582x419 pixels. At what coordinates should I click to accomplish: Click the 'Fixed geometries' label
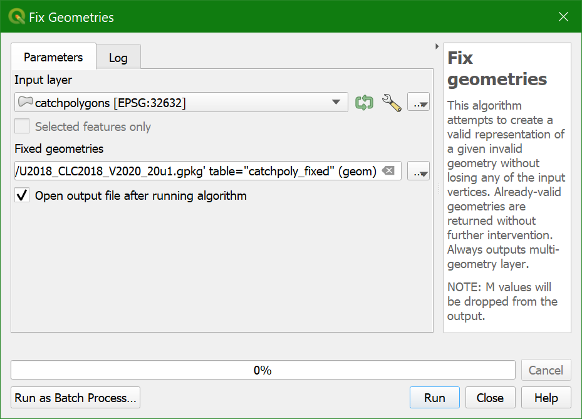click(59, 149)
